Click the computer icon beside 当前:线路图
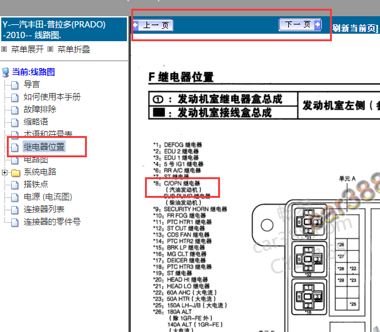380x332 pixels. pos(6,72)
